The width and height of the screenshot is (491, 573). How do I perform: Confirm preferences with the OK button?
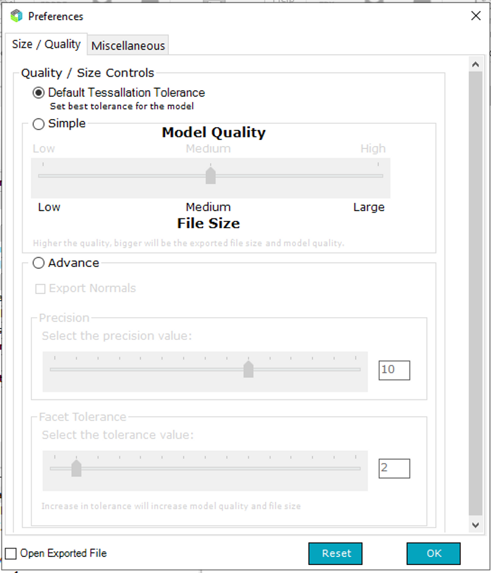click(x=433, y=553)
